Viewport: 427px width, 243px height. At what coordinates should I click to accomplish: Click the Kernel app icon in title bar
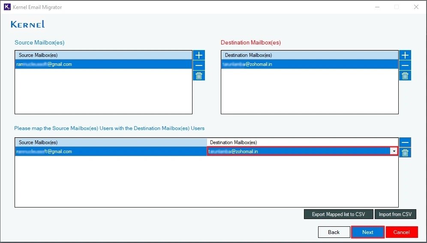click(7, 7)
